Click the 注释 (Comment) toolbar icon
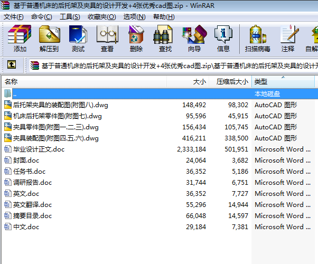 (x=289, y=34)
